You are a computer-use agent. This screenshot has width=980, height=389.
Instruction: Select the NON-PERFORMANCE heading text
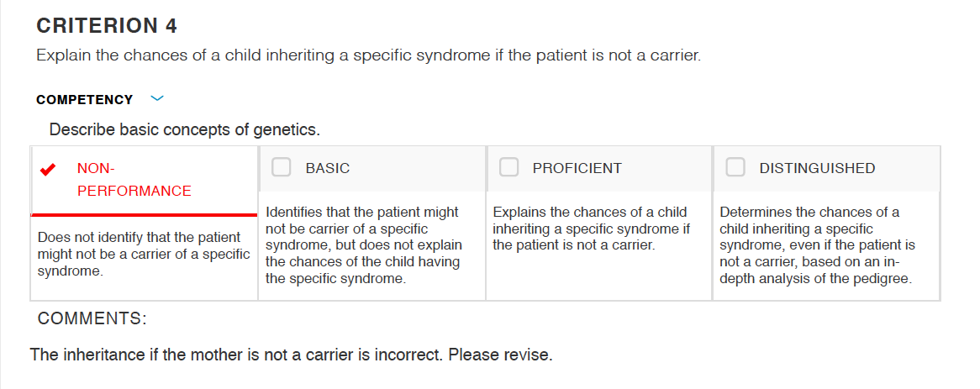pyautogui.click(x=134, y=179)
